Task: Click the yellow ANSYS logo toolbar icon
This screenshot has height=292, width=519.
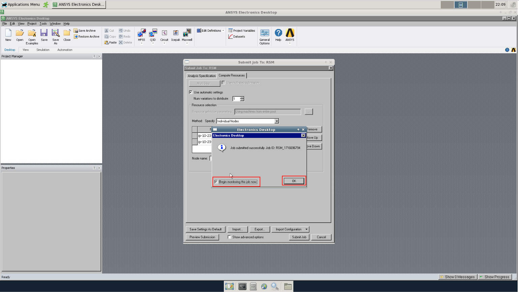Action: click(290, 33)
